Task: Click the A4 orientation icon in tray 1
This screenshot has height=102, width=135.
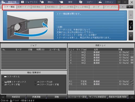Action: click(85, 52)
